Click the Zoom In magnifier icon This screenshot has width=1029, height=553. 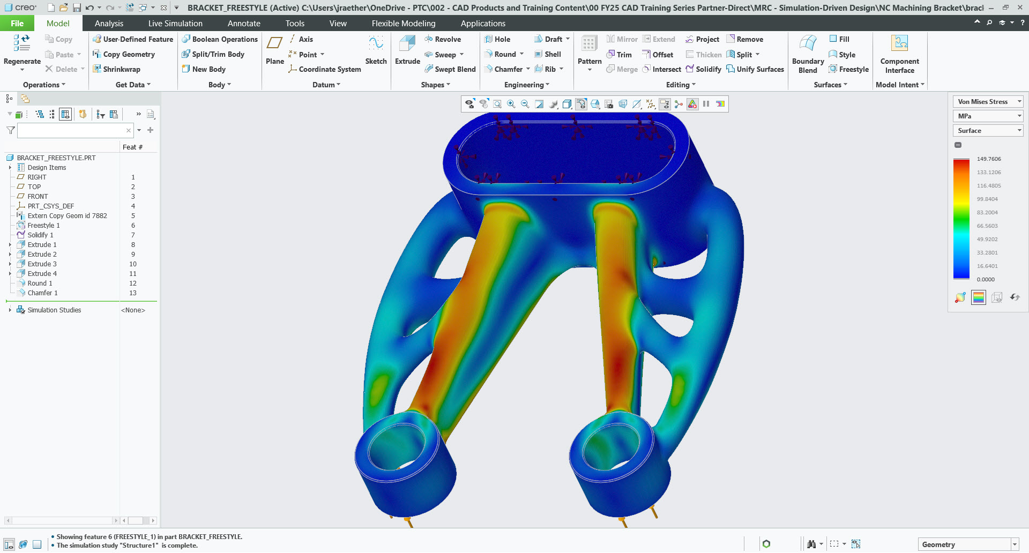(511, 104)
